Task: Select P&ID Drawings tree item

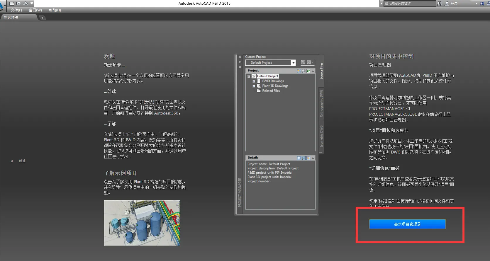Action: (x=273, y=81)
